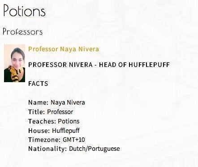The height and width of the screenshot is (167, 198).
Task: Click the Professors section heading
Action: pos(22,31)
